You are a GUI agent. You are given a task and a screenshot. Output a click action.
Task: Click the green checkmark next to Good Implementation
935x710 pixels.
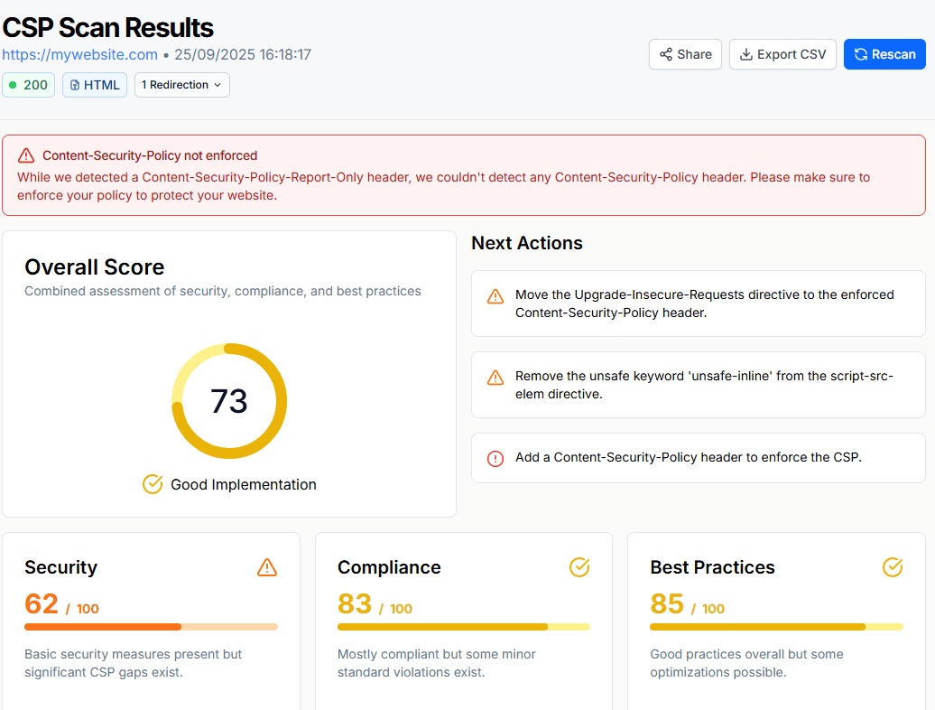point(152,484)
